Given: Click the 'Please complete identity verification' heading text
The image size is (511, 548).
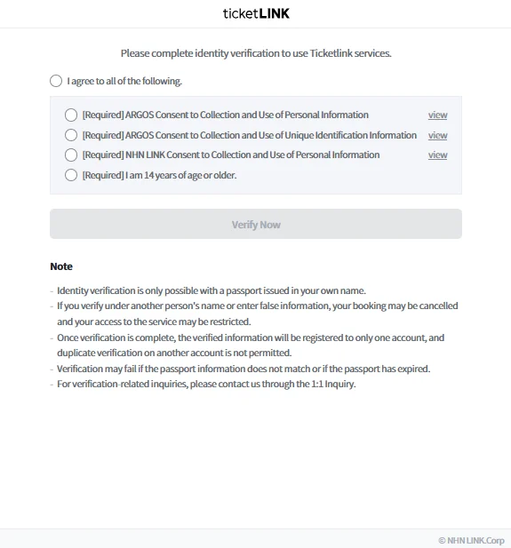Looking at the screenshot, I should click(256, 53).
